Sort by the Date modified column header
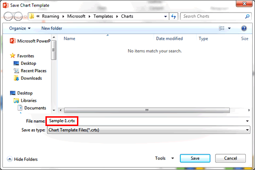 (x=169, y=38)
